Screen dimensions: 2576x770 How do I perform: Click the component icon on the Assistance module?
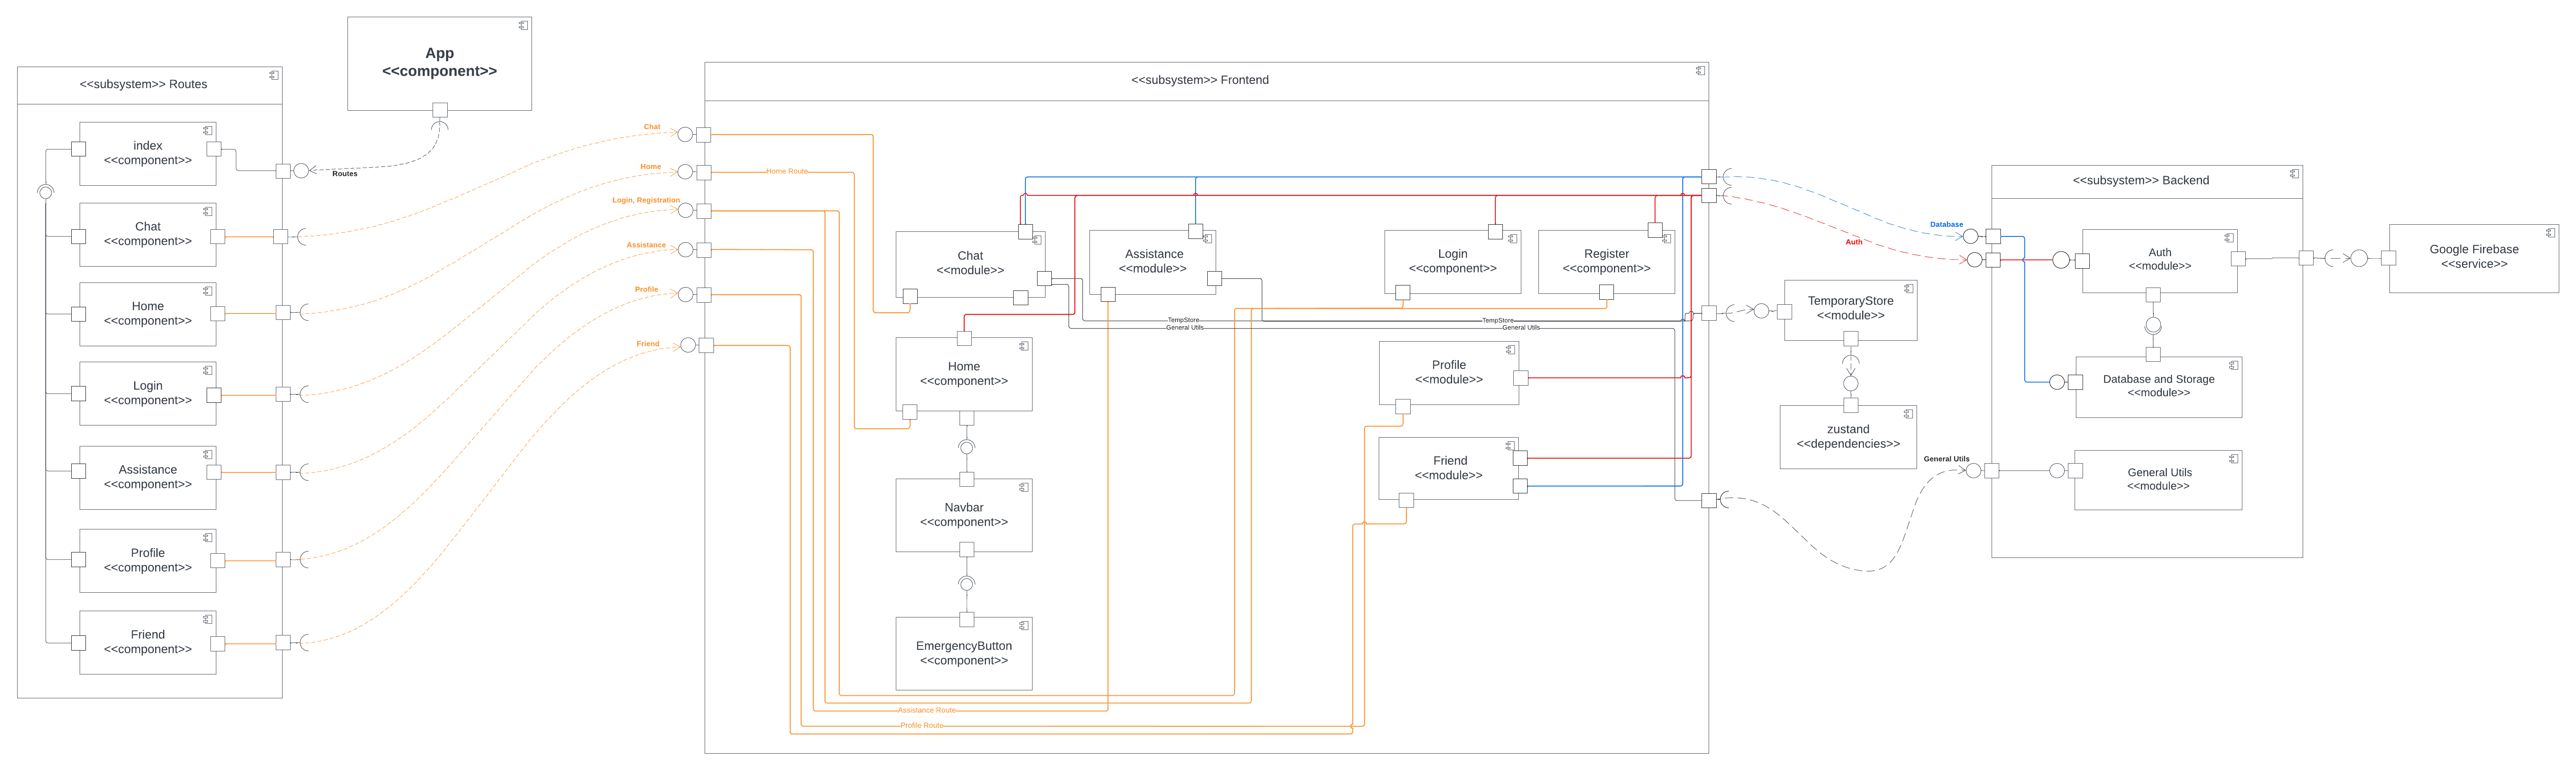tap(1208, 239)
